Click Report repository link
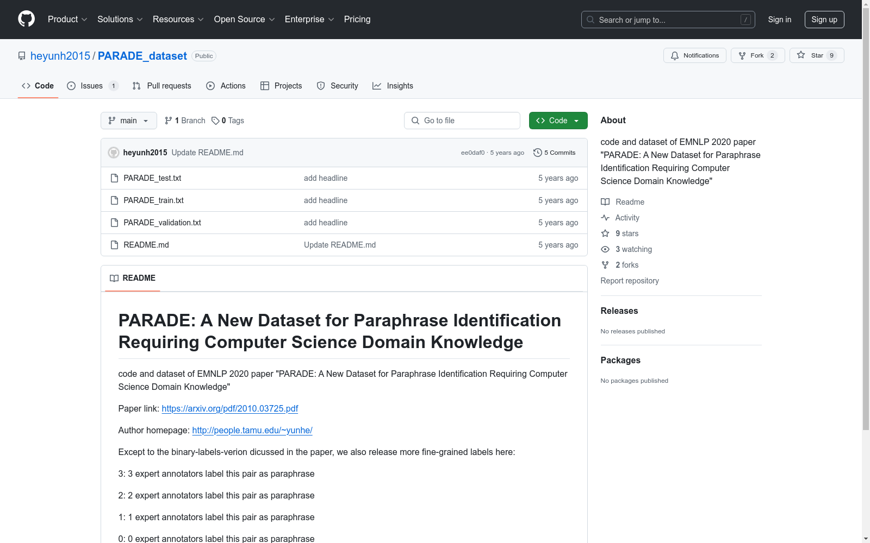Image resolution: width=870 pixels, height=543 pixels. (630, 281)
